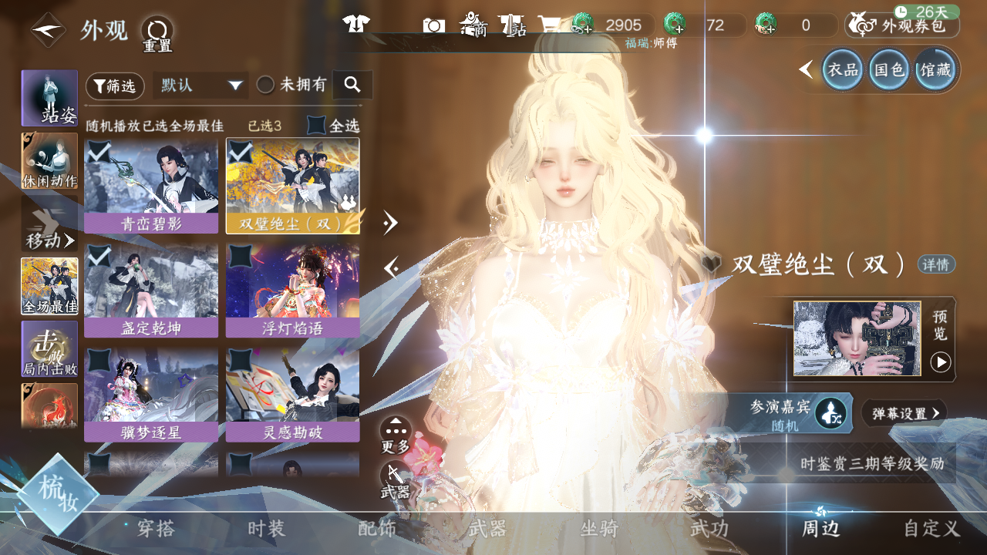
Task: Switch to the 坐骑 bottom tab
Action: click(x=599, y=529)
